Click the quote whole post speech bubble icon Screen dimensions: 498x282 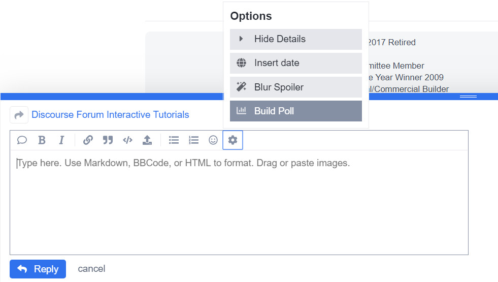point(22,140)
